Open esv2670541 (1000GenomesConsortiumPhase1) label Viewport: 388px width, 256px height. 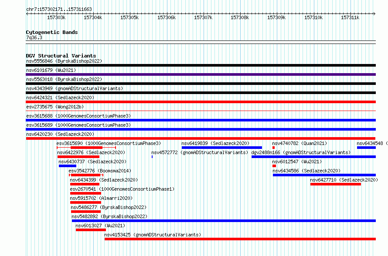(x=122, y=189)
